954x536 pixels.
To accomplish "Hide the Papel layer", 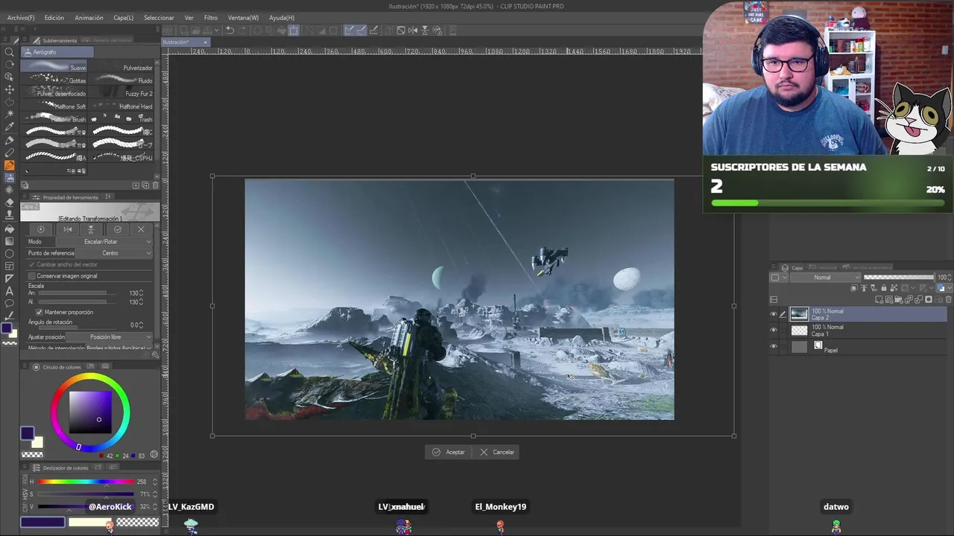I will coord(774,347).
